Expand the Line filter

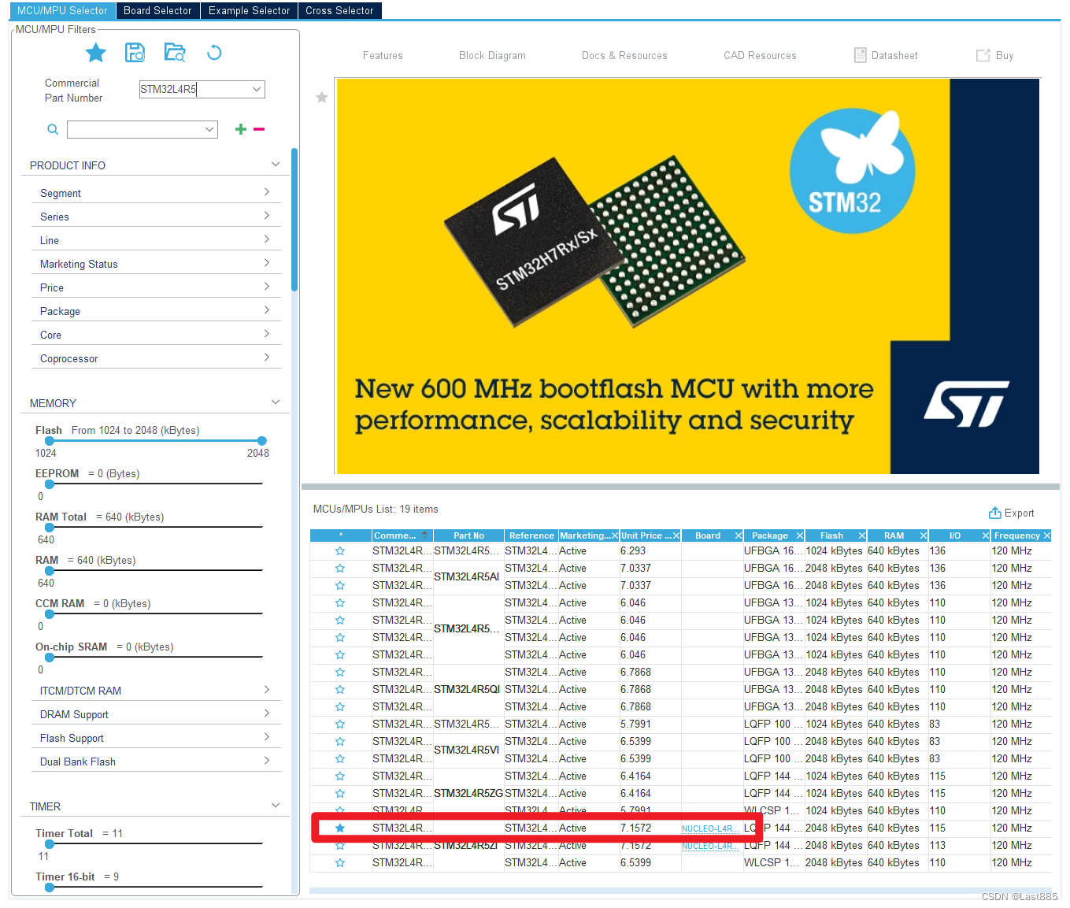[266, 239]
